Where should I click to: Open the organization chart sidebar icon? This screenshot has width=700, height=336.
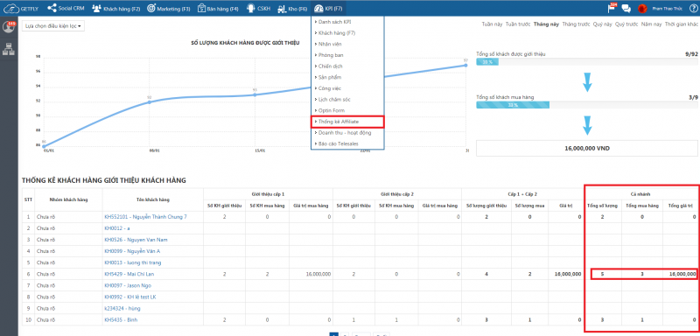[9, 49]
